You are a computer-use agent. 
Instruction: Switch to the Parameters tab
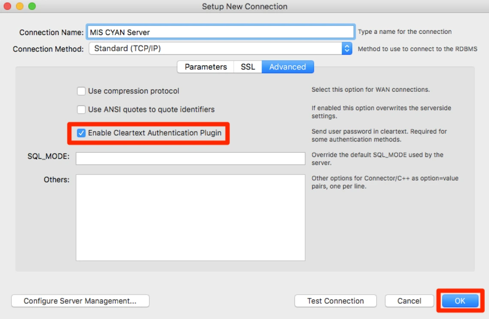coord(205,67)
